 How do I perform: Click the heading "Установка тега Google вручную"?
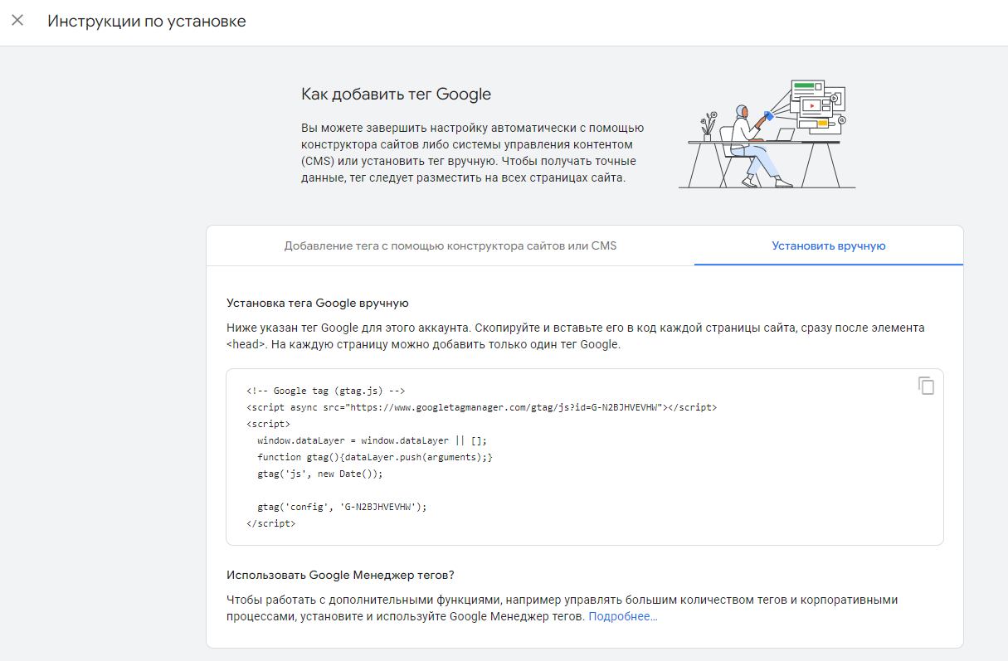click(318, 304)
